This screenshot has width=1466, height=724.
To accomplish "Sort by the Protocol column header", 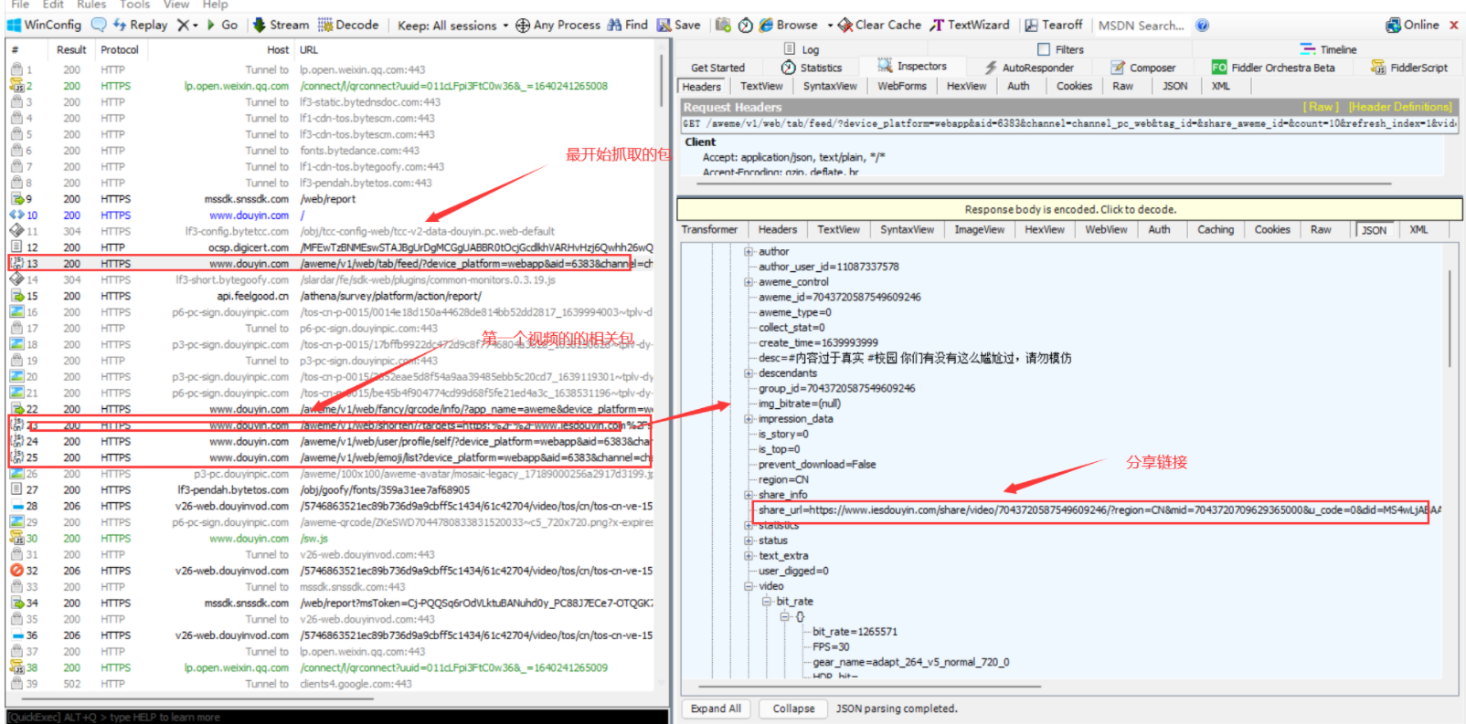I will click(120, 50).
